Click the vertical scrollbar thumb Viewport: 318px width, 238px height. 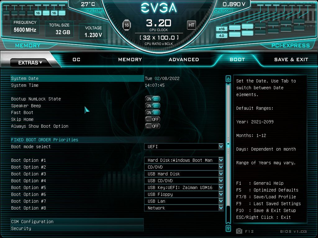228,145
